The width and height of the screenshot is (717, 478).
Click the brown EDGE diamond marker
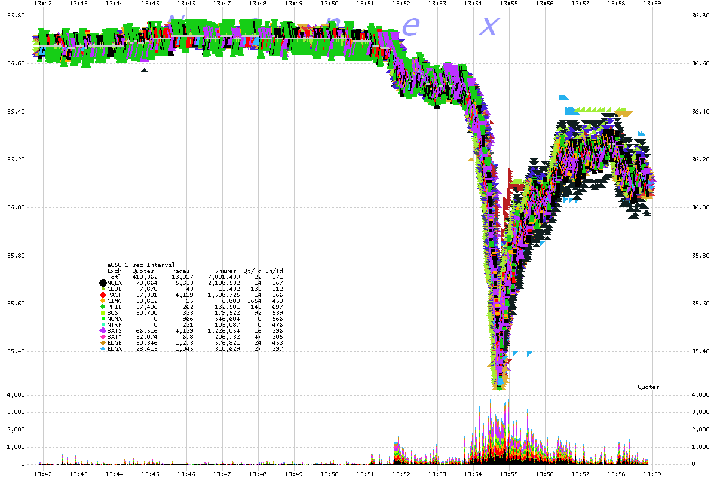(103, 342)
